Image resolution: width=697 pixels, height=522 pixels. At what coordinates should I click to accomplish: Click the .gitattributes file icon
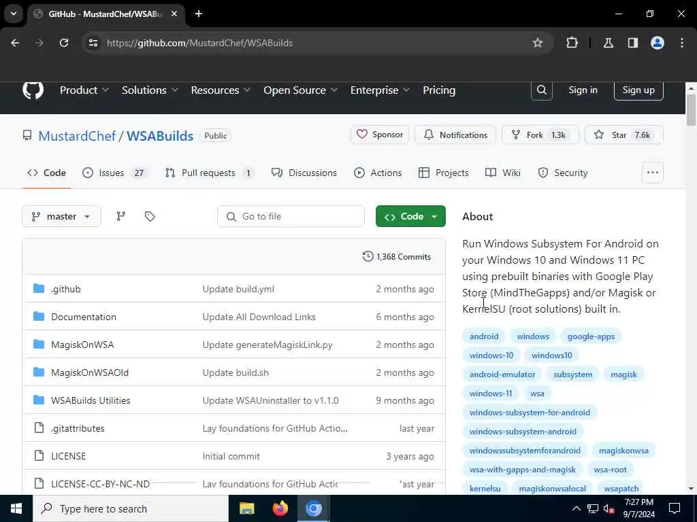point(39,428)
